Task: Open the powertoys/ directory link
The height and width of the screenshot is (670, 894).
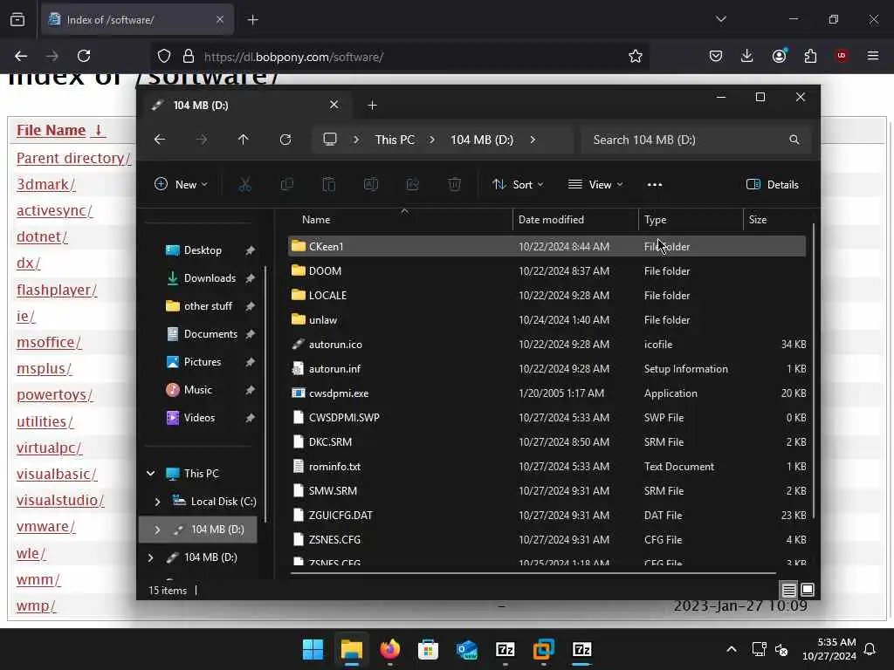Action: coord(55,394)
